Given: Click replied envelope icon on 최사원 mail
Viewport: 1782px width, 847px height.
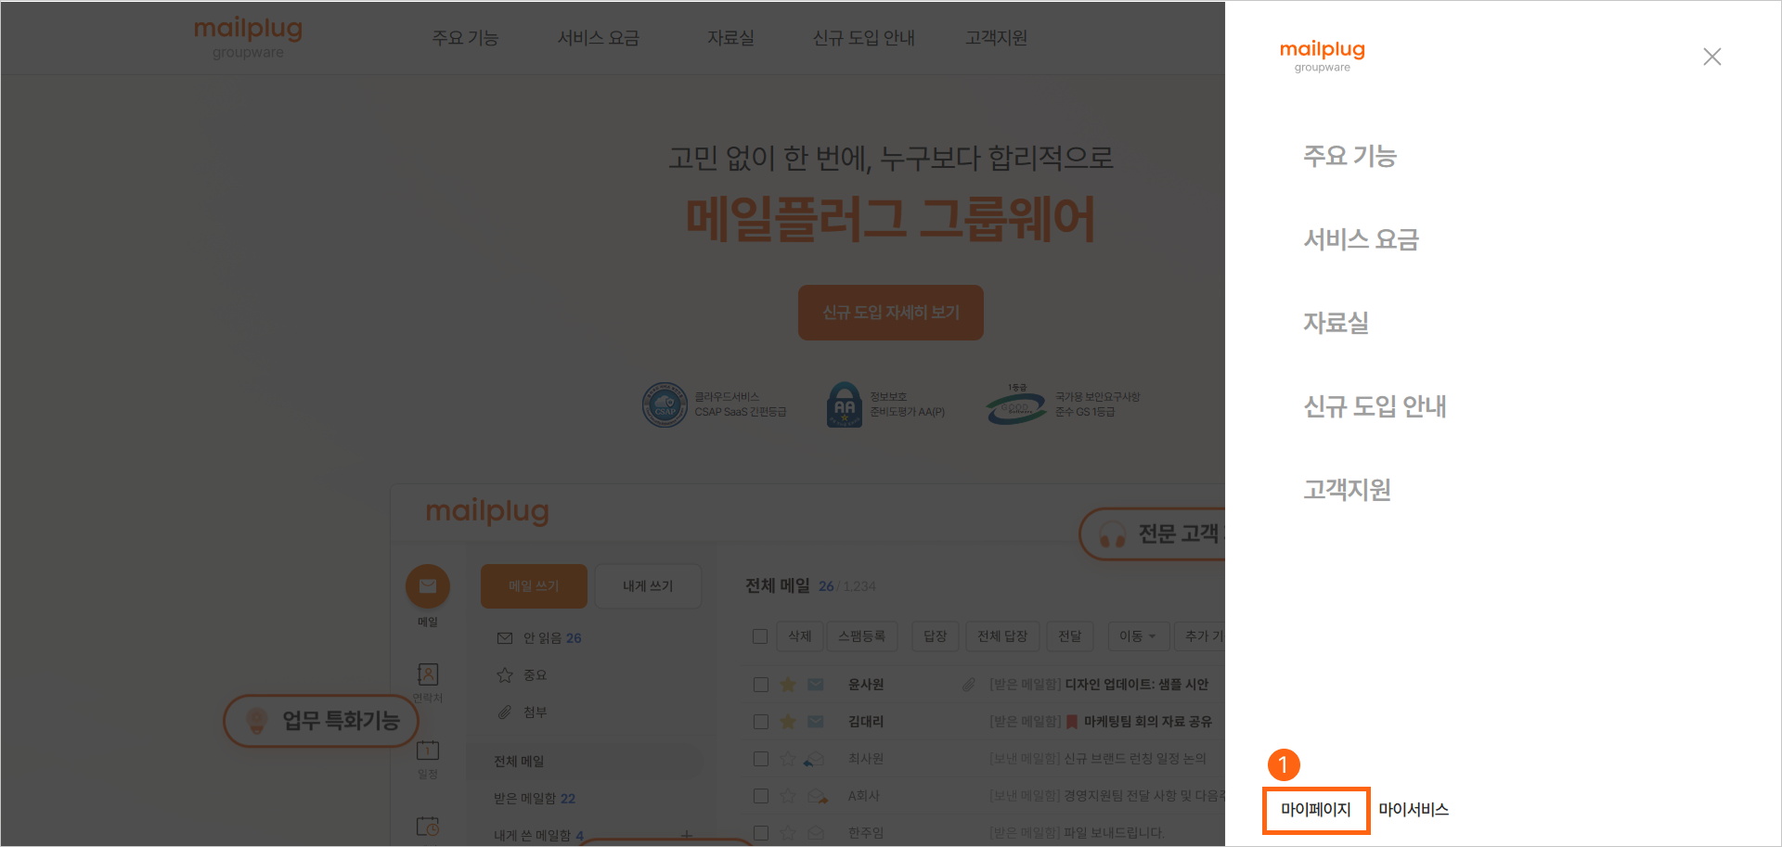Looking at the screenshot, I should click(x=814, y=759).
